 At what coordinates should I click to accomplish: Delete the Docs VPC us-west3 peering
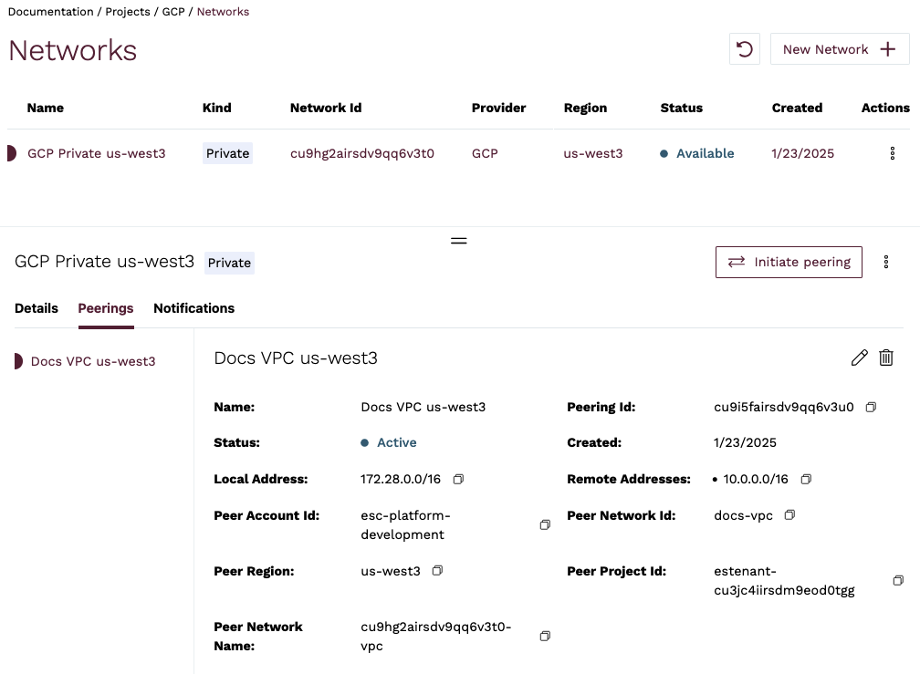pyautogui.click(x=886, y=358)
